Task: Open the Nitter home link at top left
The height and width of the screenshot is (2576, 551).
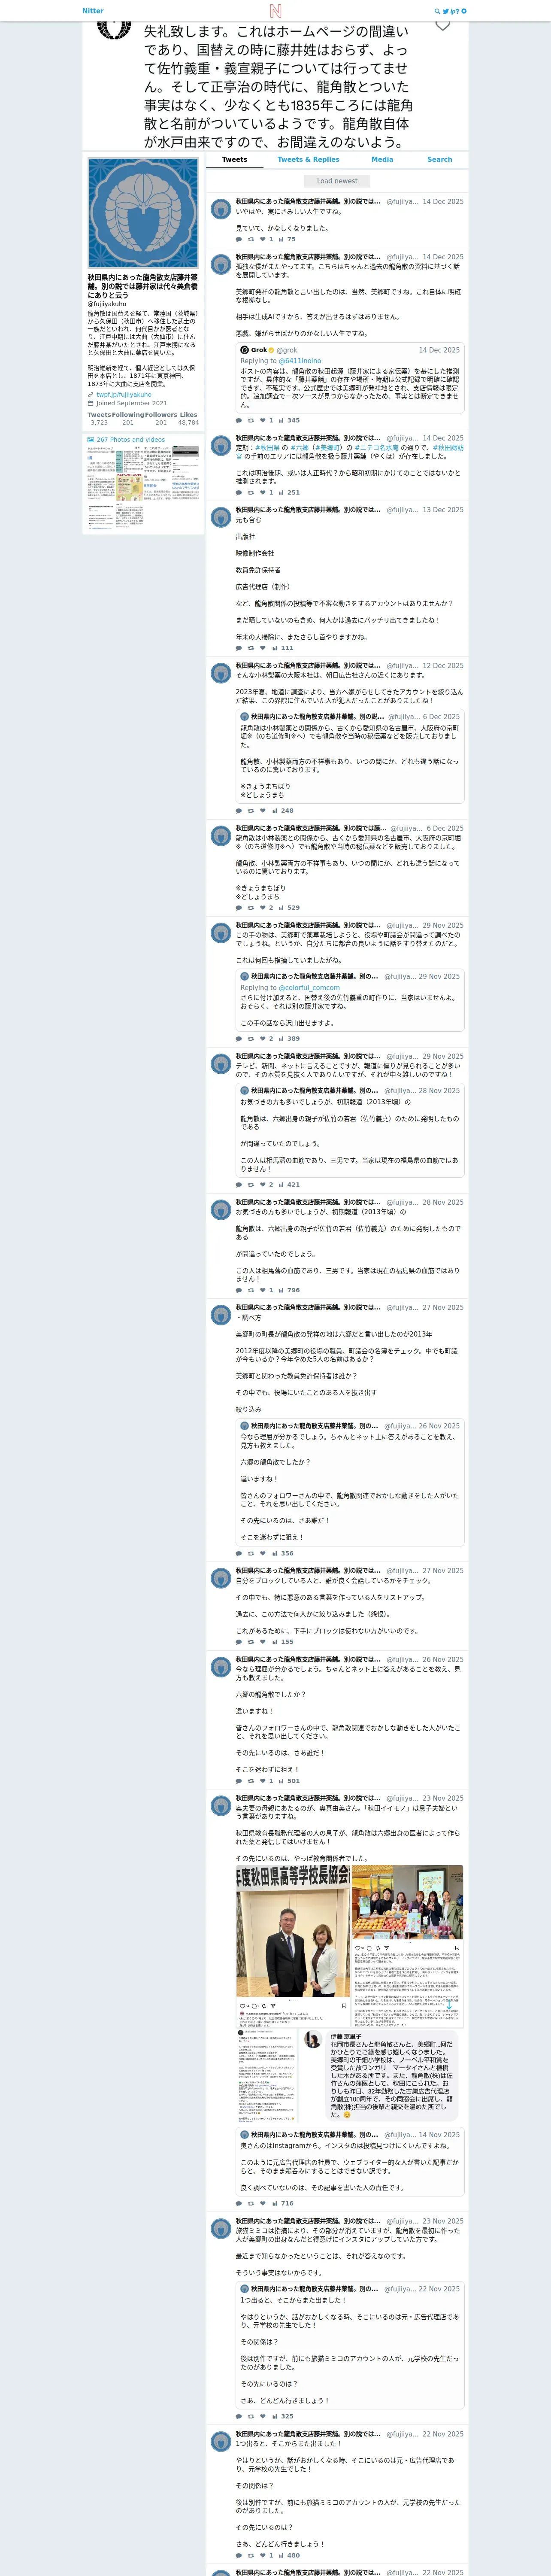Action: (x=93, y=11)
